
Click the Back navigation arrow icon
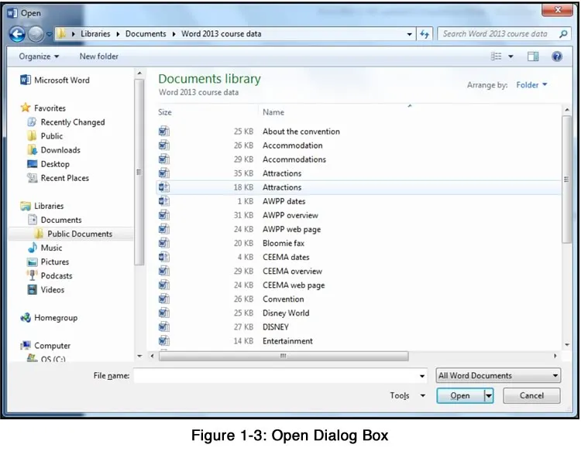click(x=17, y=34)
